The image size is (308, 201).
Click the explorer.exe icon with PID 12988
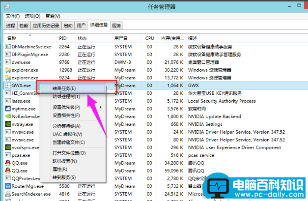click(8, 70)
